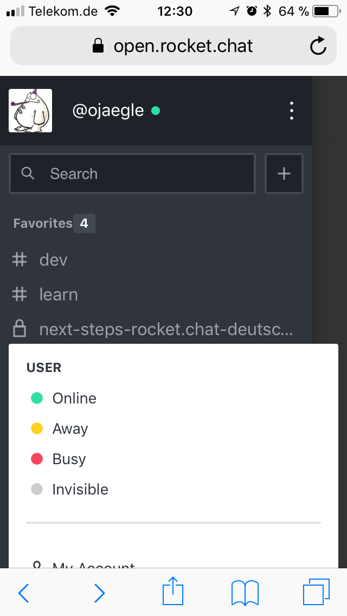The image size is (347, 616).
Task: Open the kebab menu next to @ojaegle
Action: pos(291,110)
